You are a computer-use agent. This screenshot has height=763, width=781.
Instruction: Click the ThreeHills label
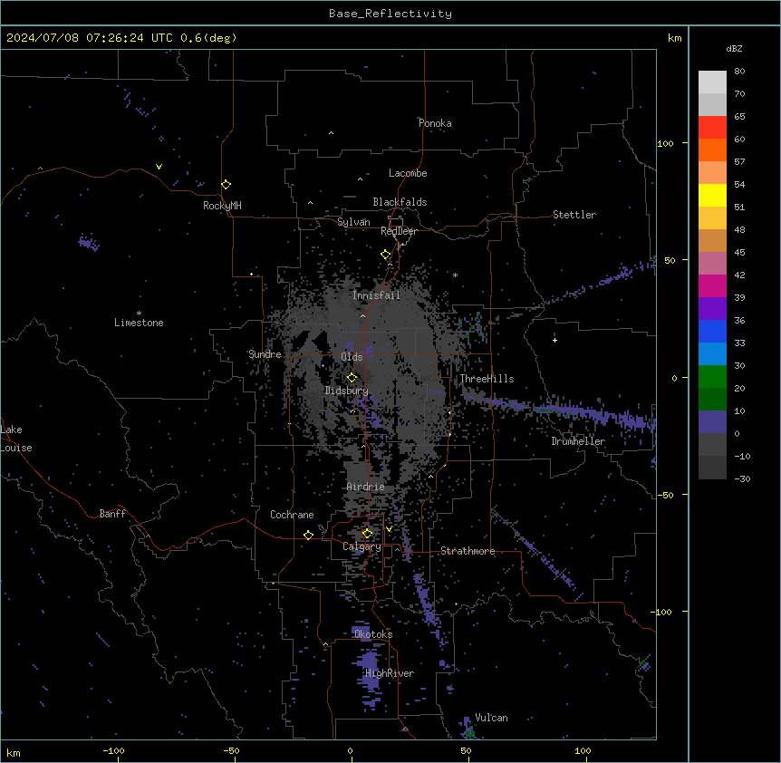pos(487,379)
